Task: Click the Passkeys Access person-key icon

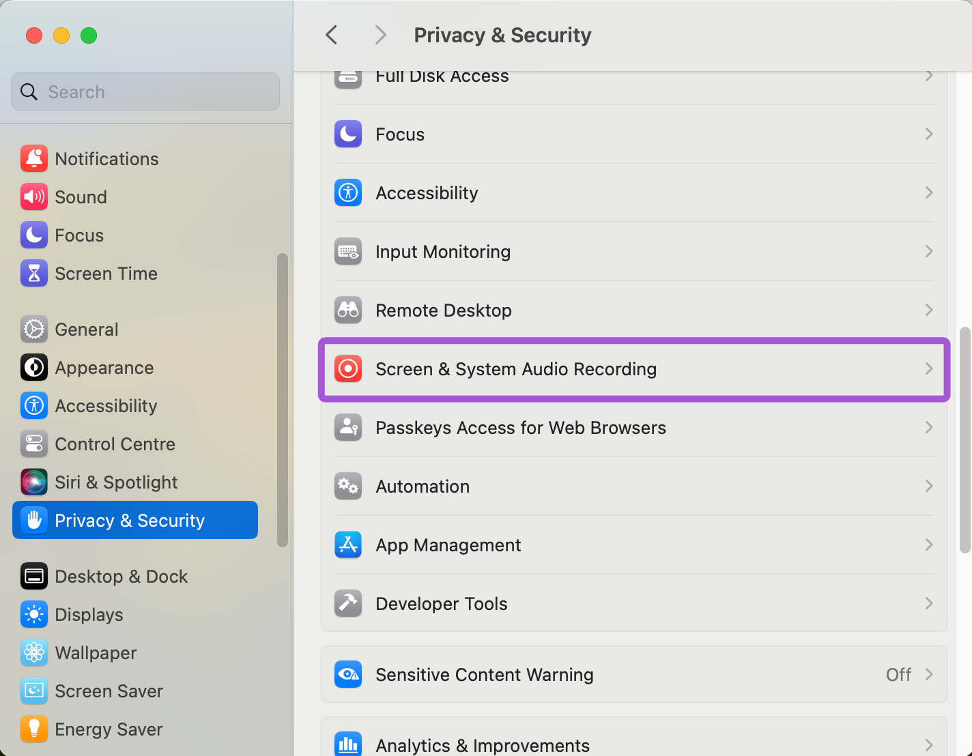Action: click(x=348, y=427)
